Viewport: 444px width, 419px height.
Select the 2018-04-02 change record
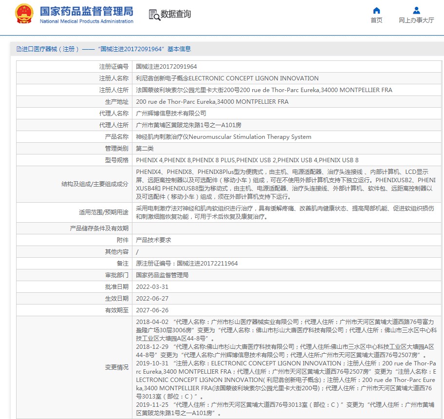click(x=286, y=330)
